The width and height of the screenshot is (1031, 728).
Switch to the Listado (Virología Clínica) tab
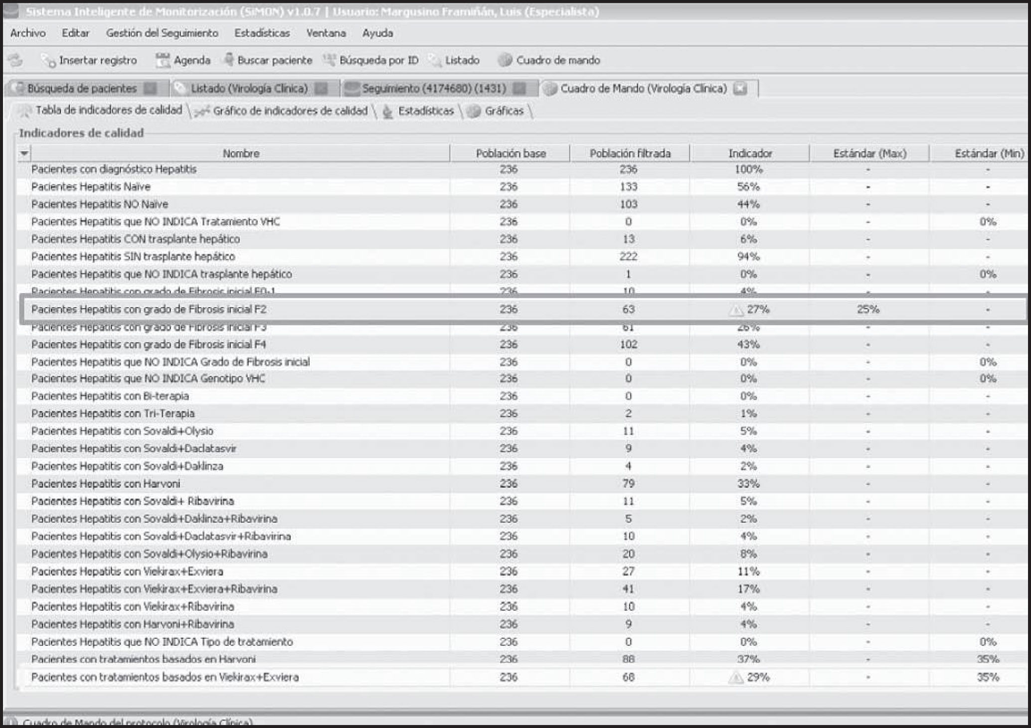(249, 89)
